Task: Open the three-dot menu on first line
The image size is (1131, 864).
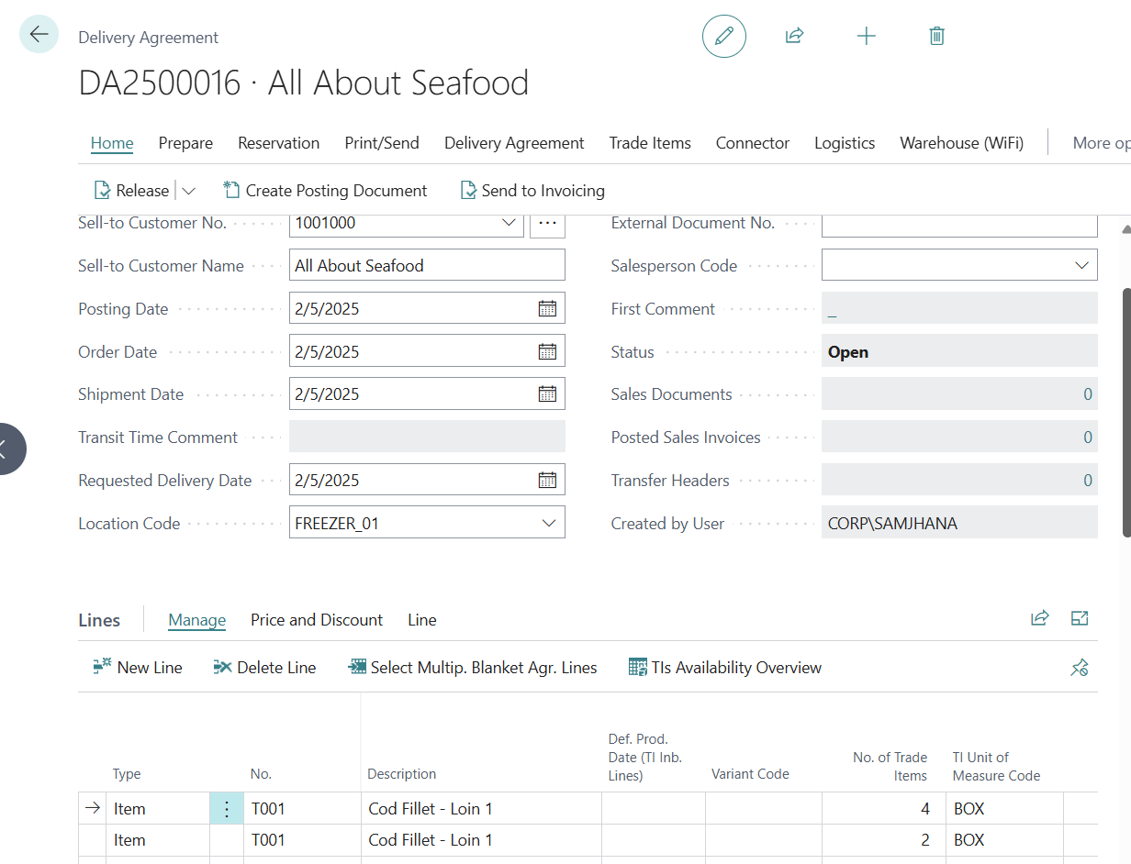Action: click(x=227, y=809)
